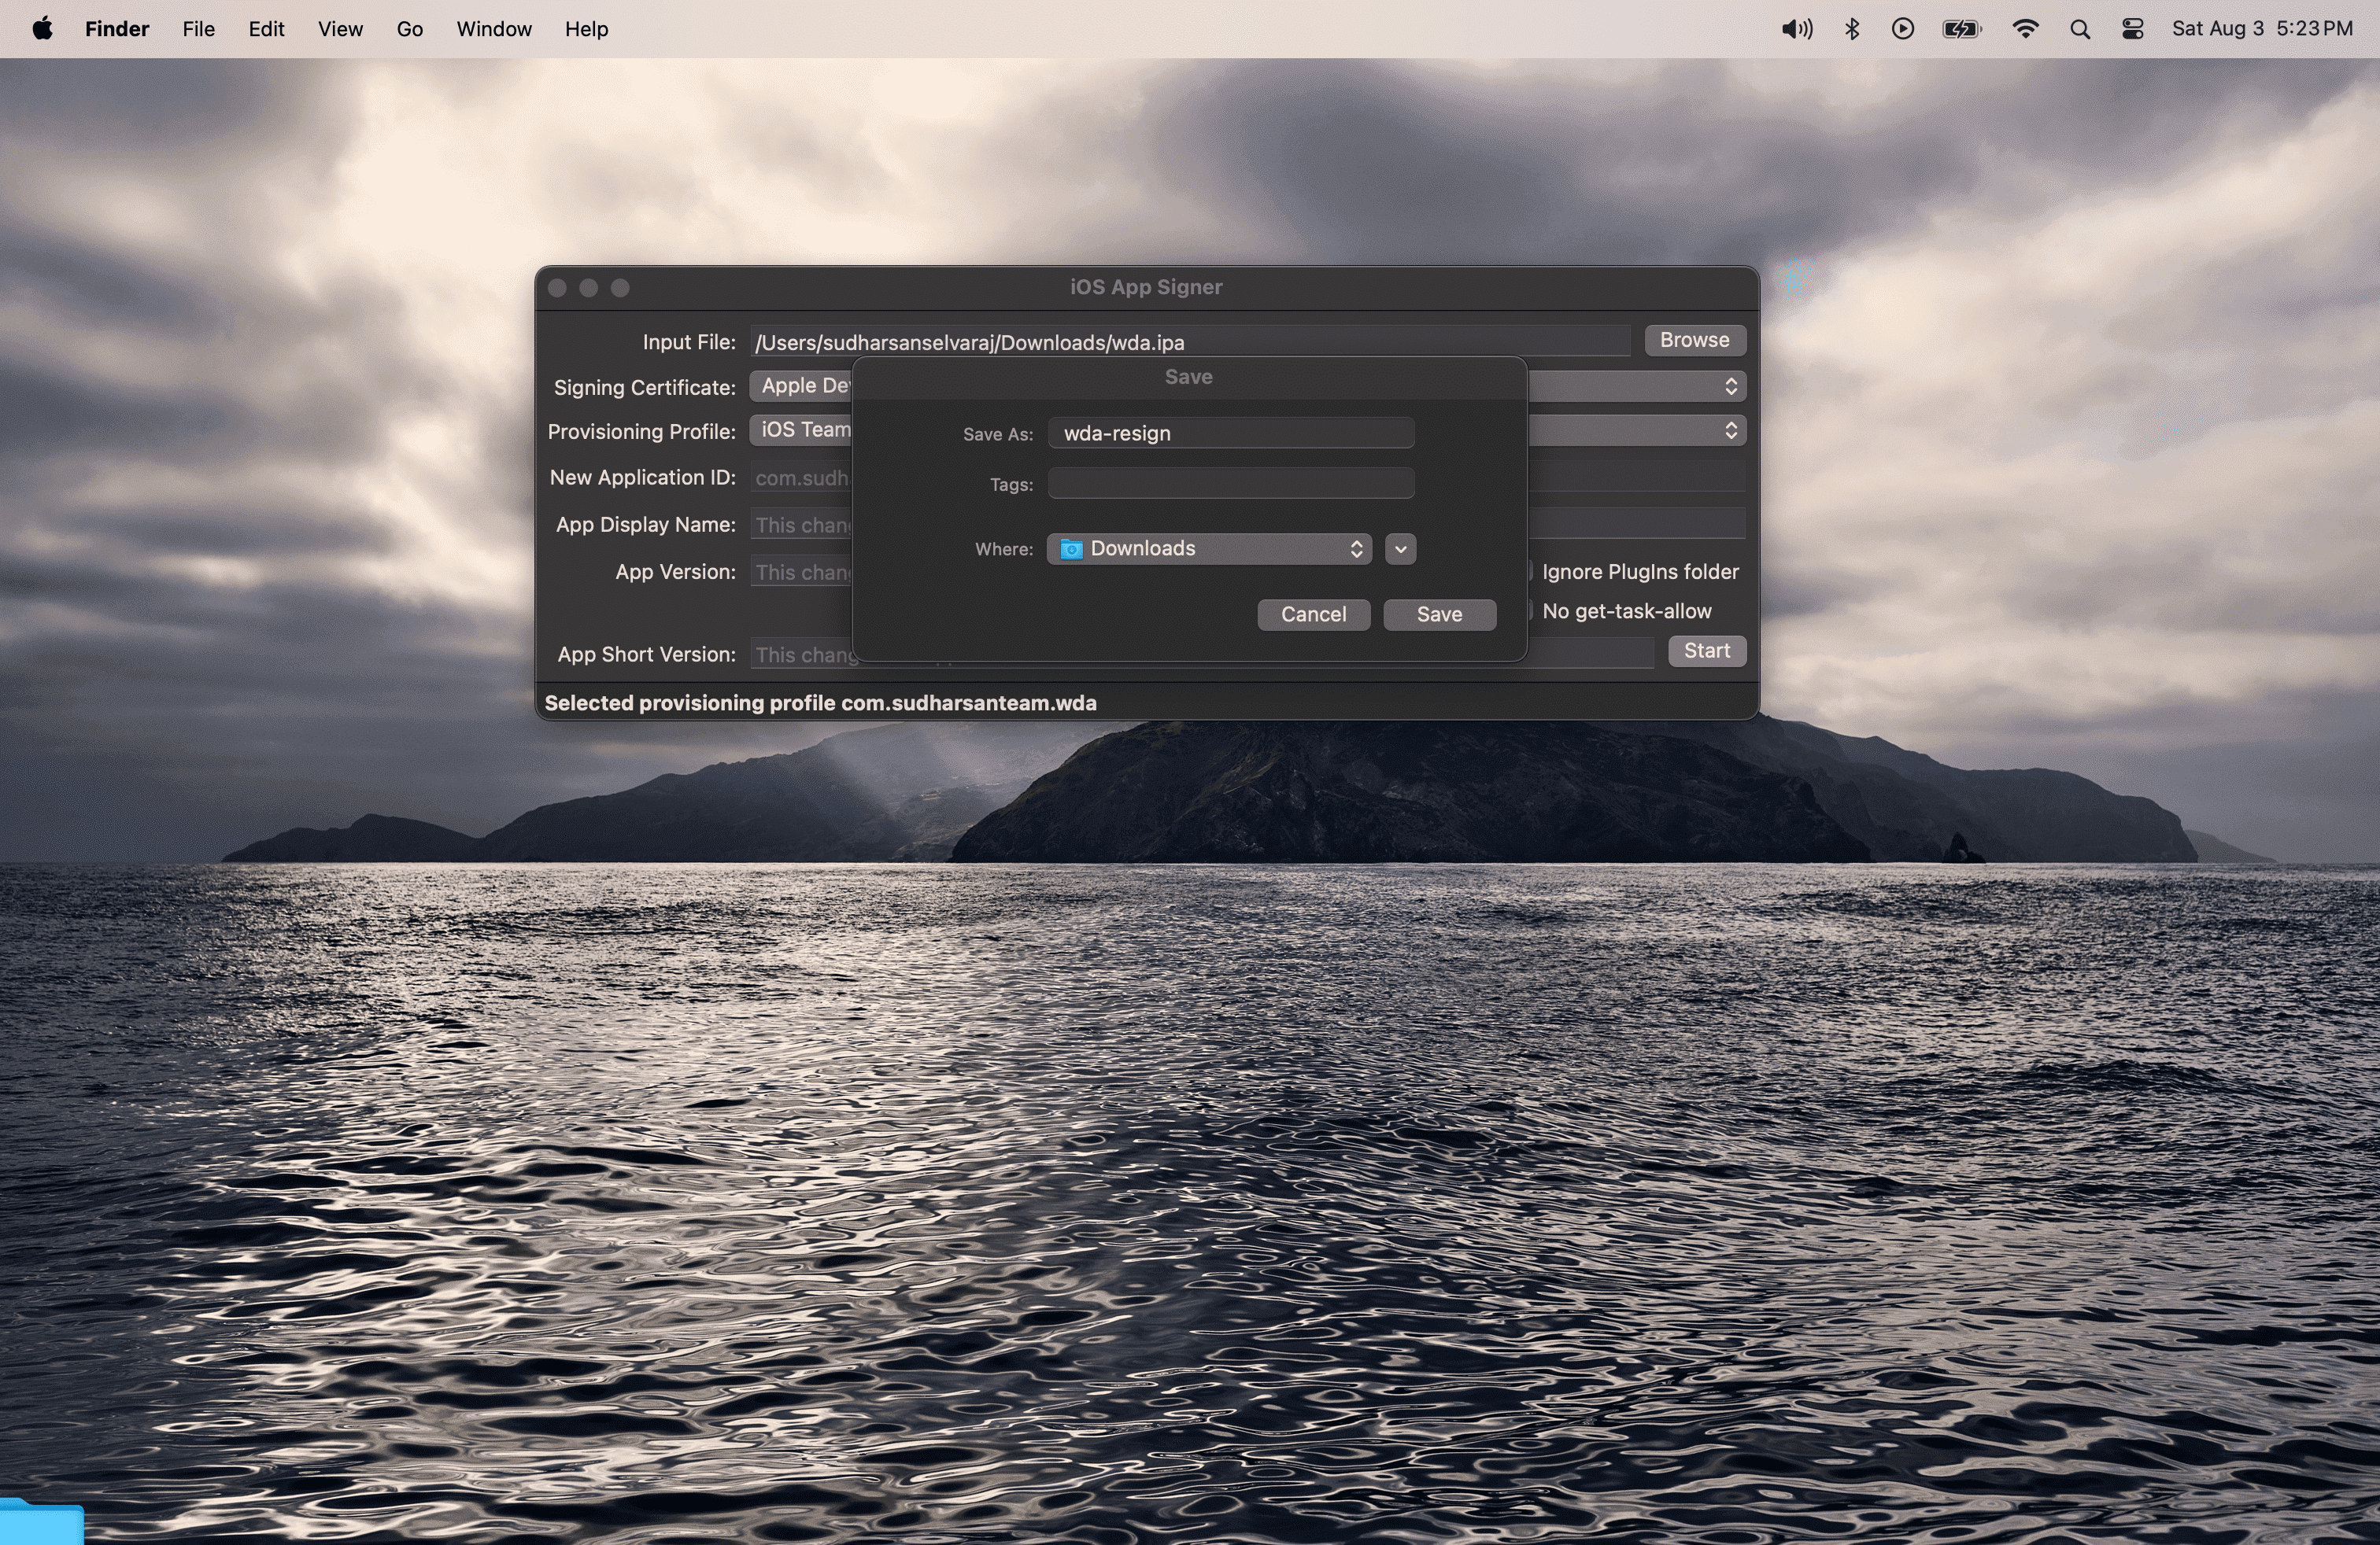
Task: Click the Now Playing icon
Action: click(x=1902, y=29)
